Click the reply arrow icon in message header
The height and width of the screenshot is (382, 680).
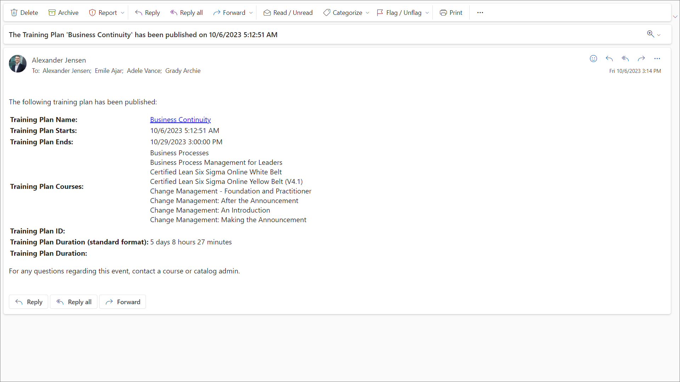pyautogui.click(x=609, y=59)
